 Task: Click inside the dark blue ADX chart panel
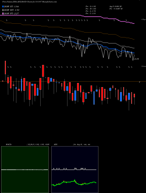point(75,170)
